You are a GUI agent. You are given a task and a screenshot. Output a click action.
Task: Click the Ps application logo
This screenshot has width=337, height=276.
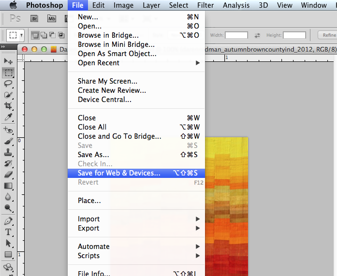click(15, 19)
